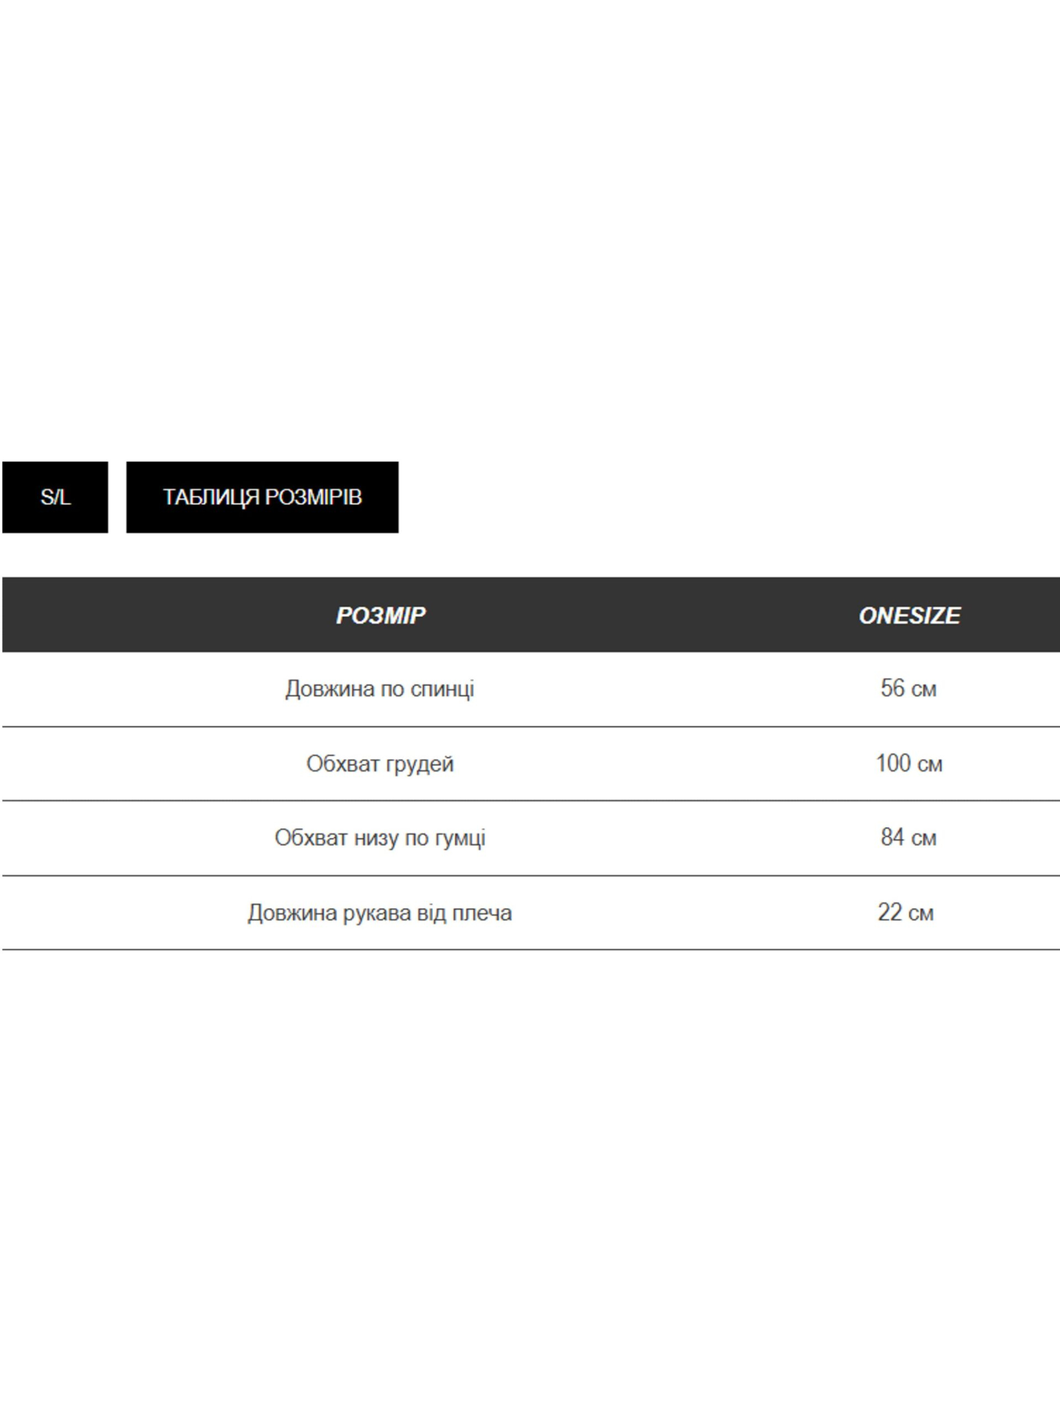Click the ONESIZE column header
The width and height of the screenshot is (1060, 1413).
tap(909, 615)
